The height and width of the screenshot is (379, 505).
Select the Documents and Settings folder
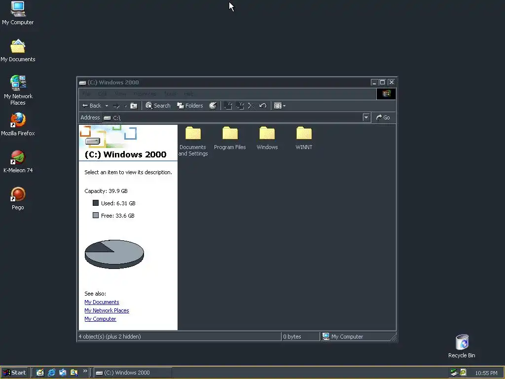pos(193,142)
